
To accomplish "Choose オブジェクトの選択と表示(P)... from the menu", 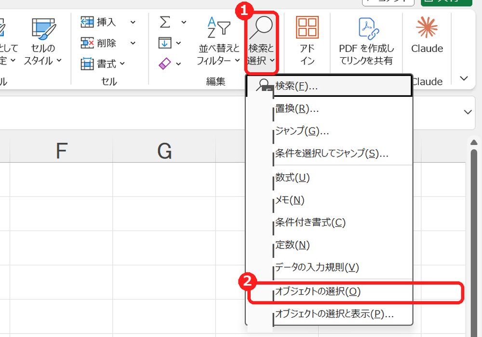I will coord(329,314).
